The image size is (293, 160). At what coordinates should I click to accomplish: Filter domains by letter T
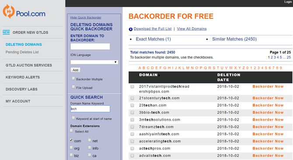pos(218,68)
